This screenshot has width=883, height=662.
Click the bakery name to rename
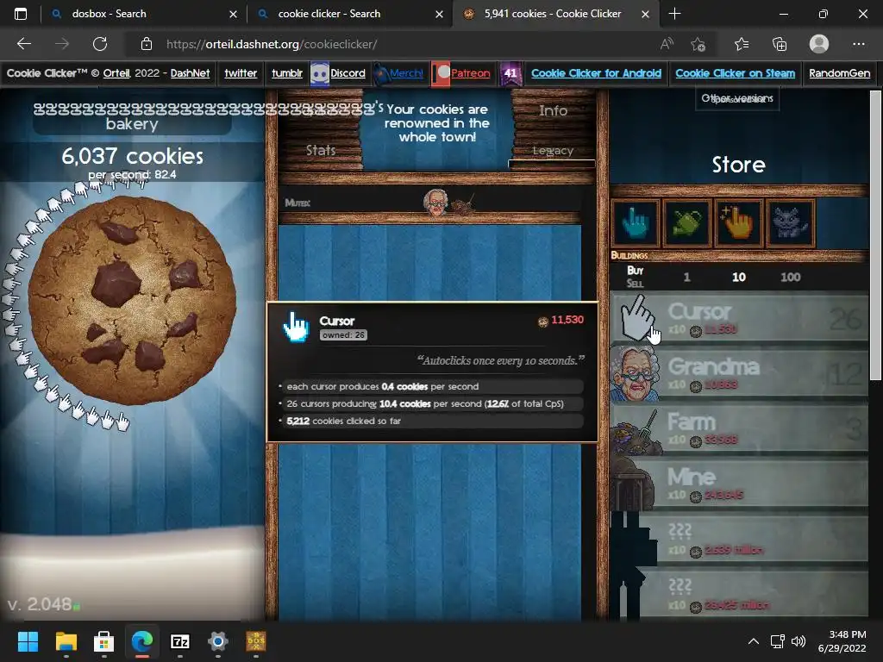(x=132, y=116)
